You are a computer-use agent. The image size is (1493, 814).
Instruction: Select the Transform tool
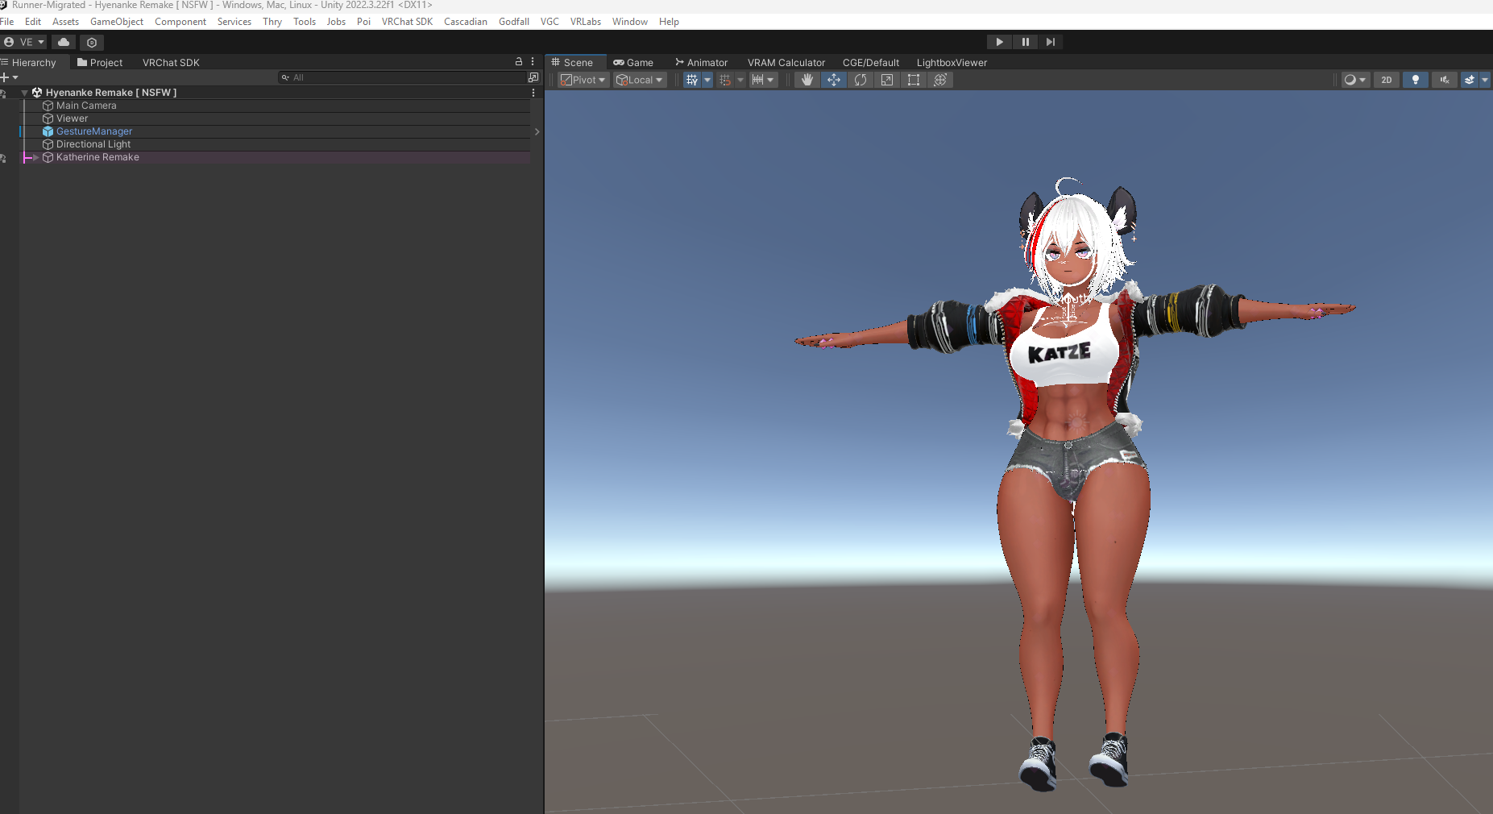tap(939, 80)
